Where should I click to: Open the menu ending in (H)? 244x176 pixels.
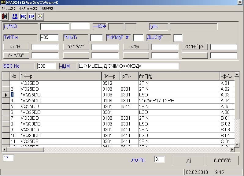(x=48, y=8)
